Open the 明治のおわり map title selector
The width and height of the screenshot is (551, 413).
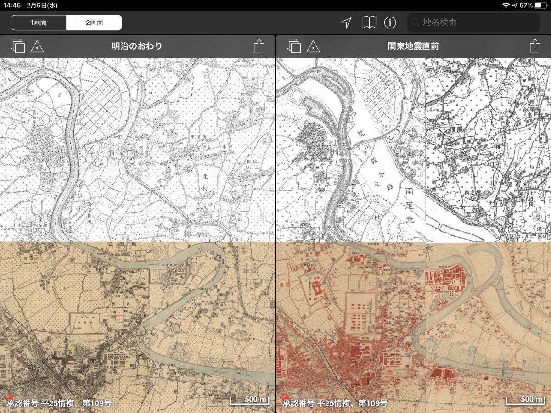[137, 46]
